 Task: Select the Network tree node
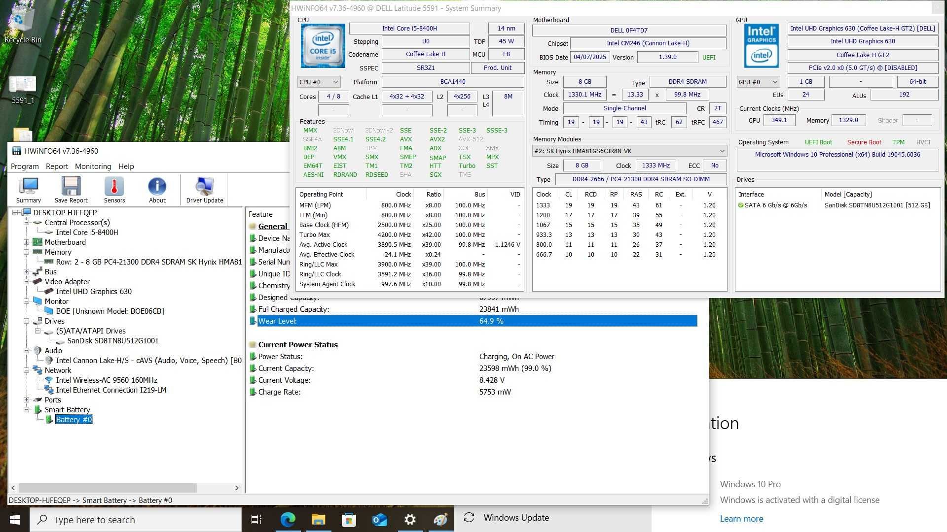click(58, 370)
